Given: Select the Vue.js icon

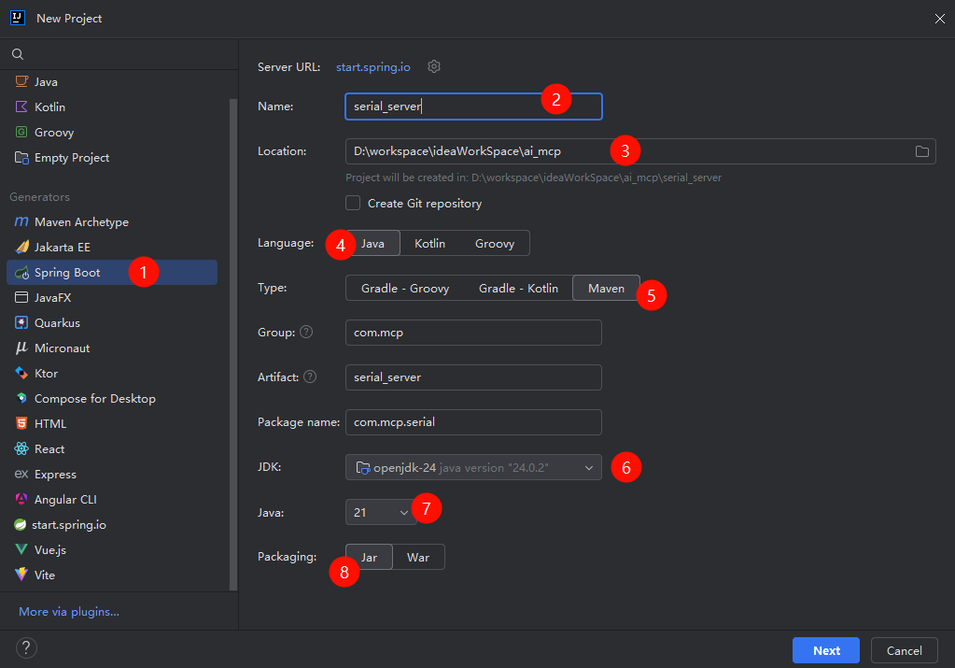Looking at the screenshot, I should pyautogui.click(x=21, y=549).
